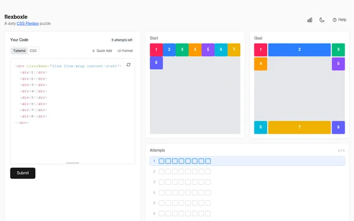The width and height of the screenshot is (354, 221).
Task: Toggle dark mode moon icon
Action: point(322,20)
